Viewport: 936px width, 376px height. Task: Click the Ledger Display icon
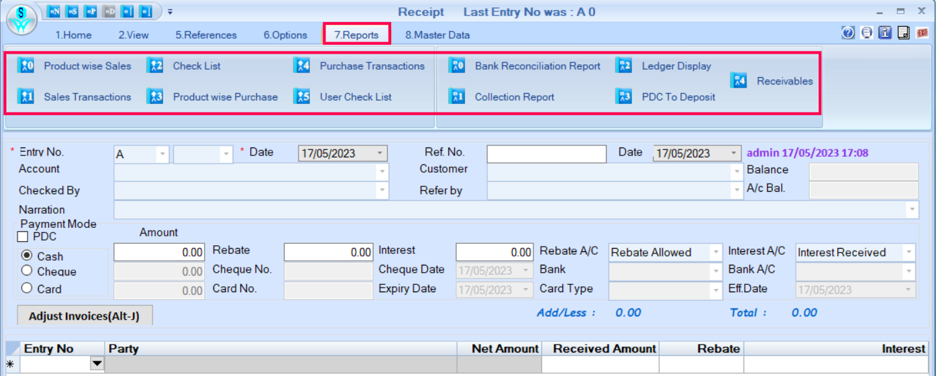point(624,66)
